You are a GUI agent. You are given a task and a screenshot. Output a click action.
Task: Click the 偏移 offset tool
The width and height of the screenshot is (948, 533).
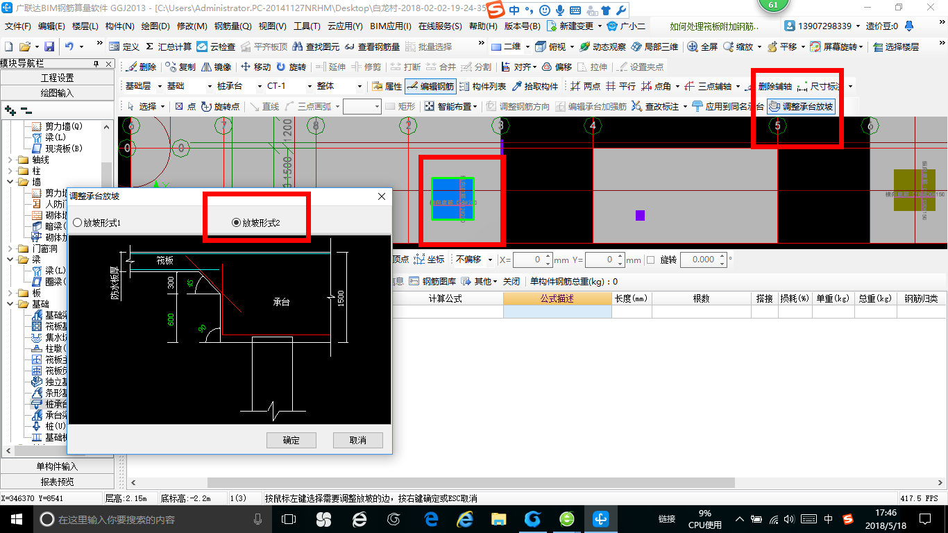point(557,67)
